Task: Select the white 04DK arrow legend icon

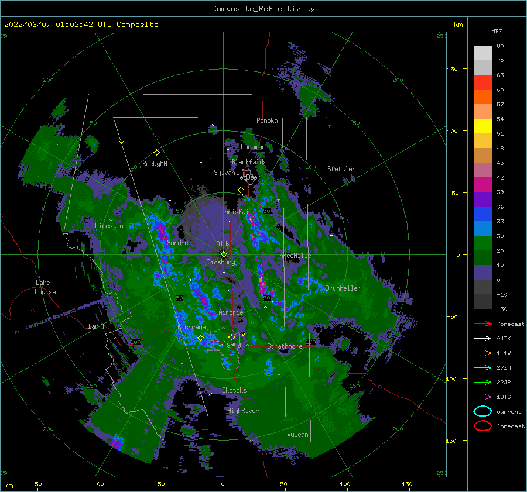Action: point(482,339)
